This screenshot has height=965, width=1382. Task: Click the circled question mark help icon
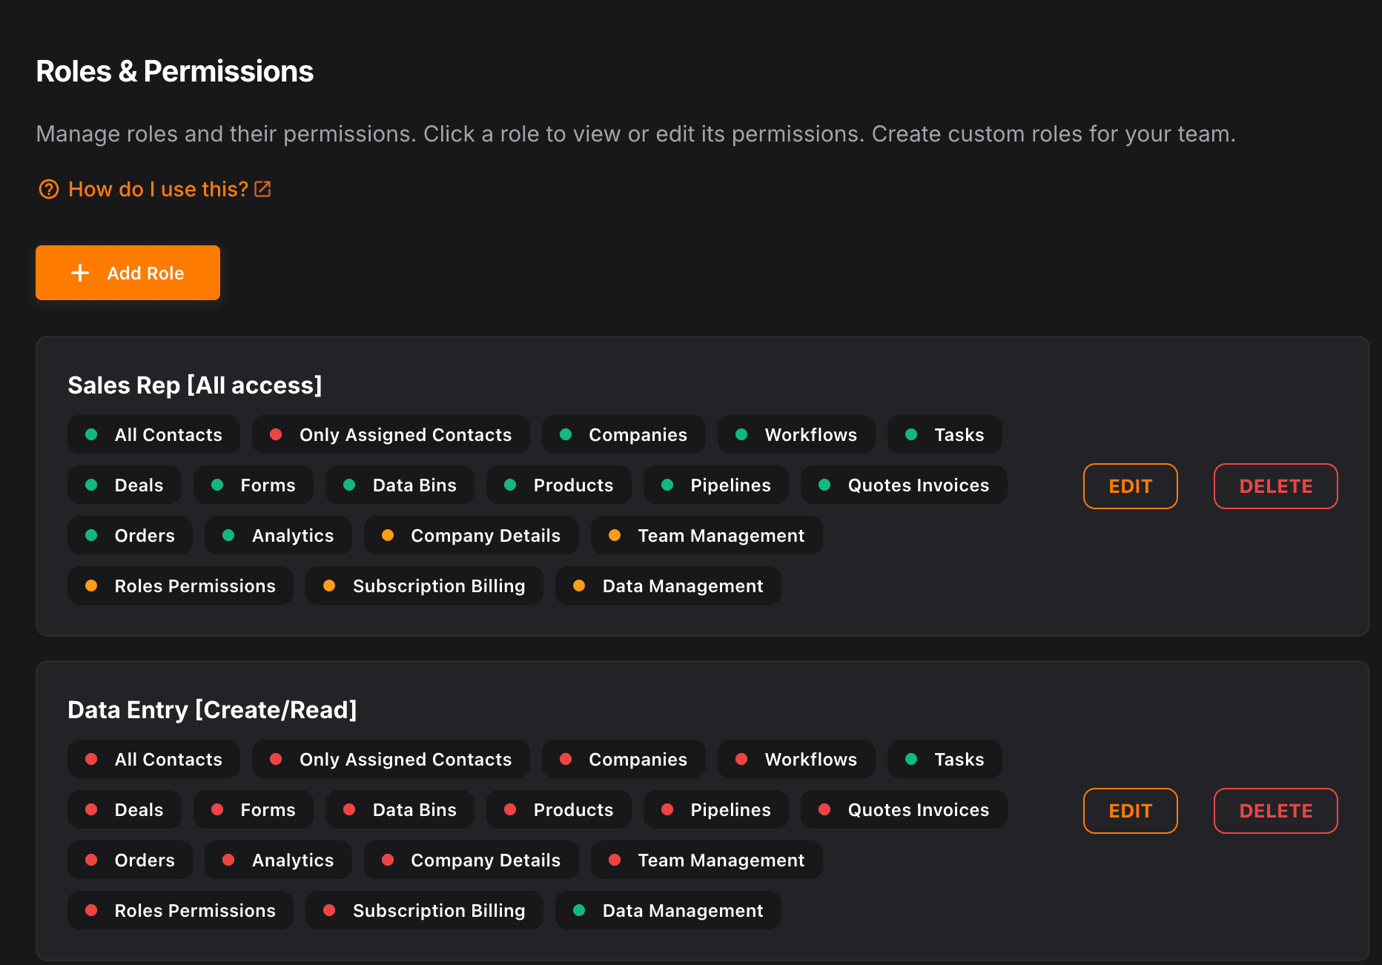coord(48,189)
